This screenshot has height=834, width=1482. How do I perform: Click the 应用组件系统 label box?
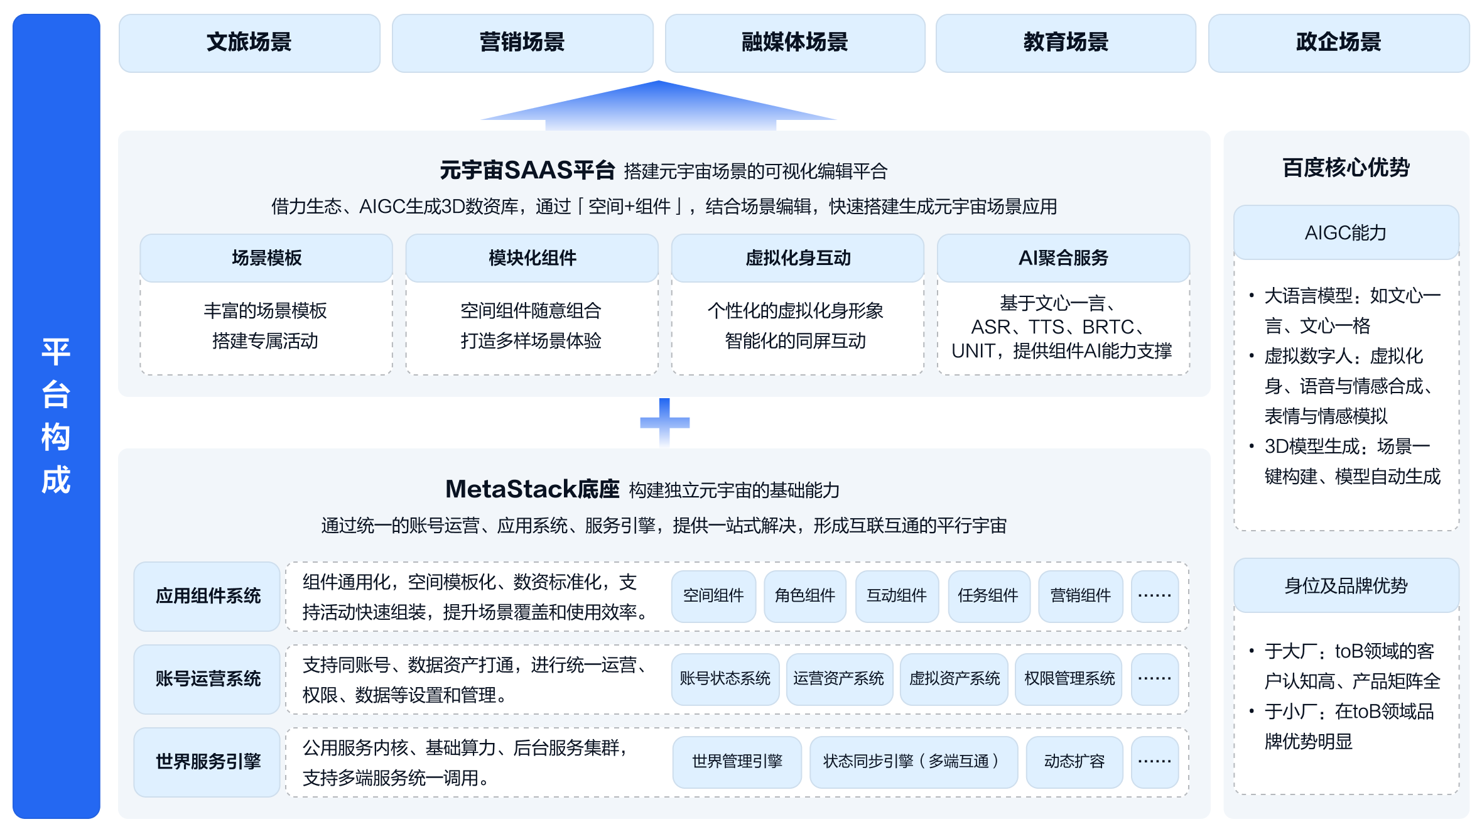click(x=207, y=596)
